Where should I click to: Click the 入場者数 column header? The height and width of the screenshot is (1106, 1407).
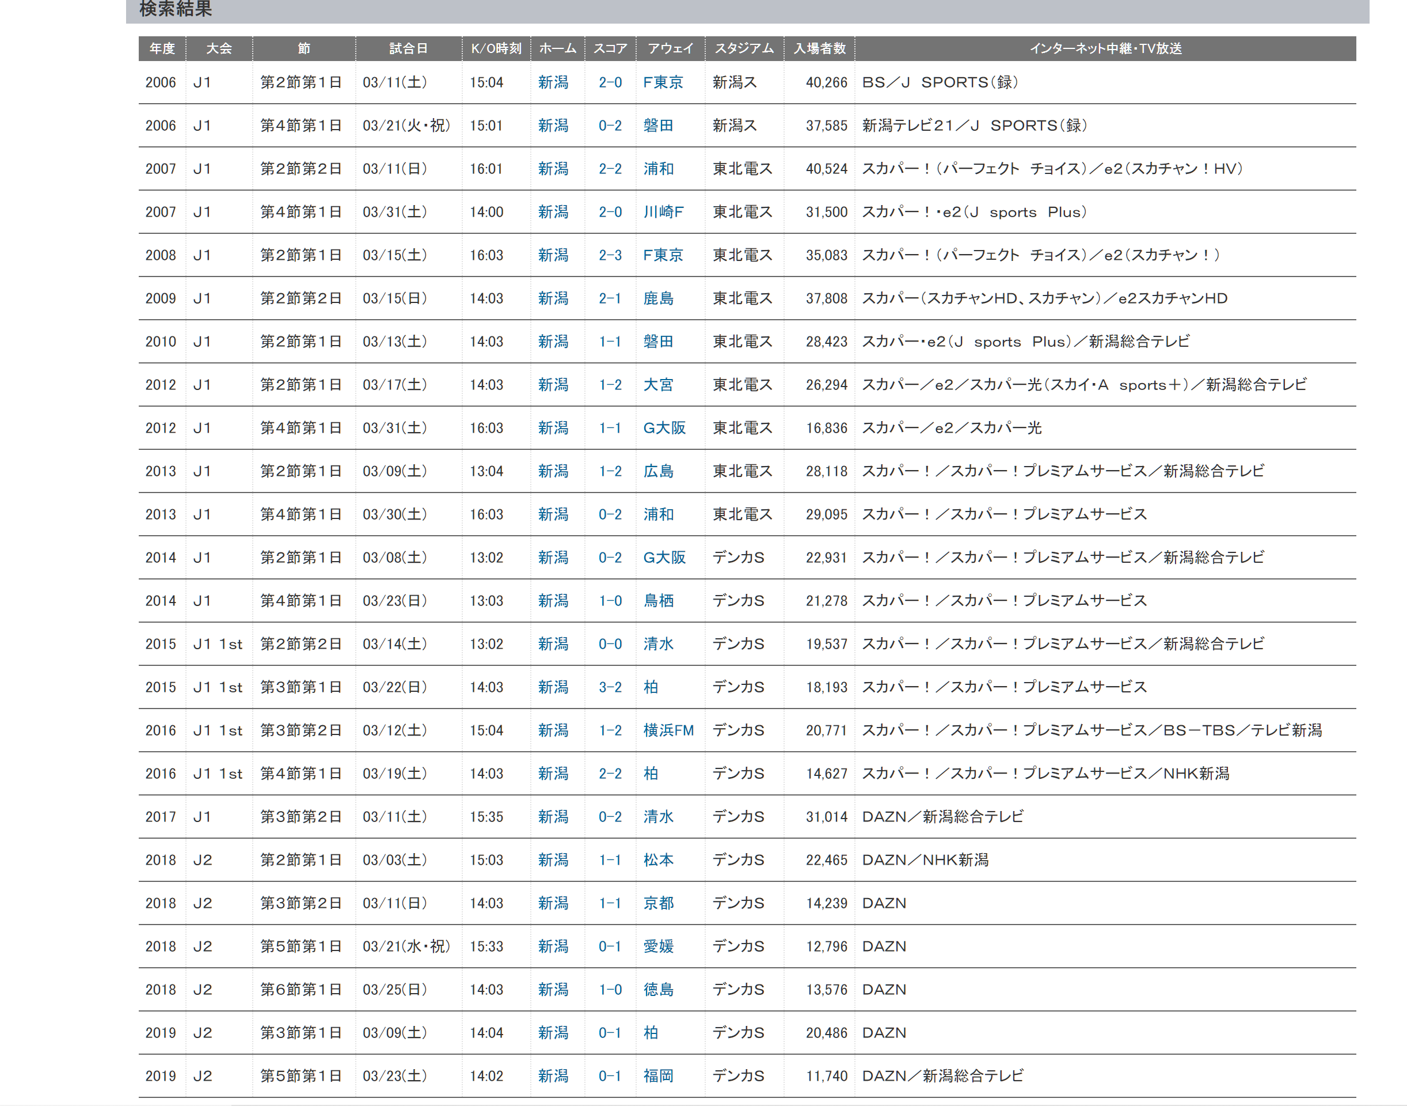pos(819,48)
